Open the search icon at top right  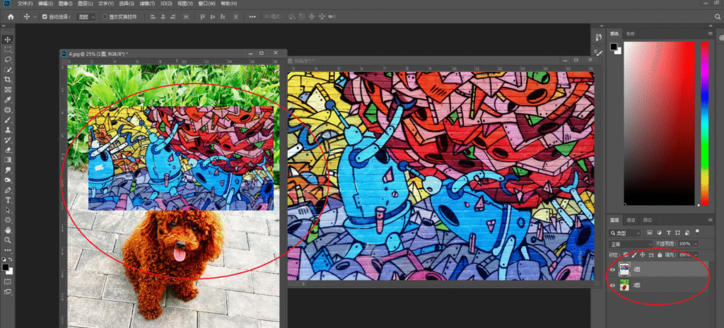pyautogui.click(x=717, y=17)
